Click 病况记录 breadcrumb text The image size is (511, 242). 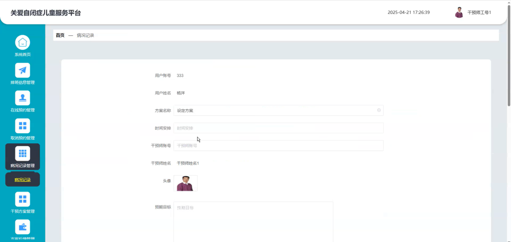85,35
